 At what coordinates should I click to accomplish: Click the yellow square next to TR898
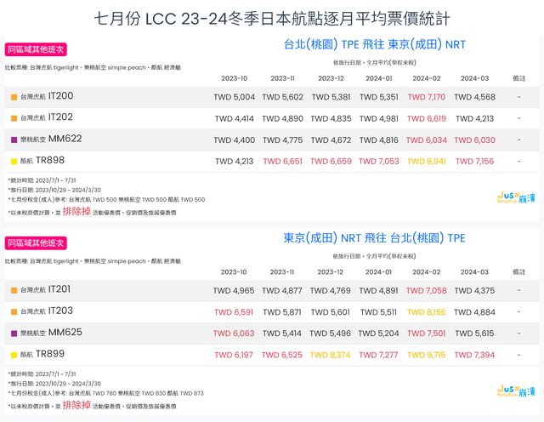click(x=14, y=161)
